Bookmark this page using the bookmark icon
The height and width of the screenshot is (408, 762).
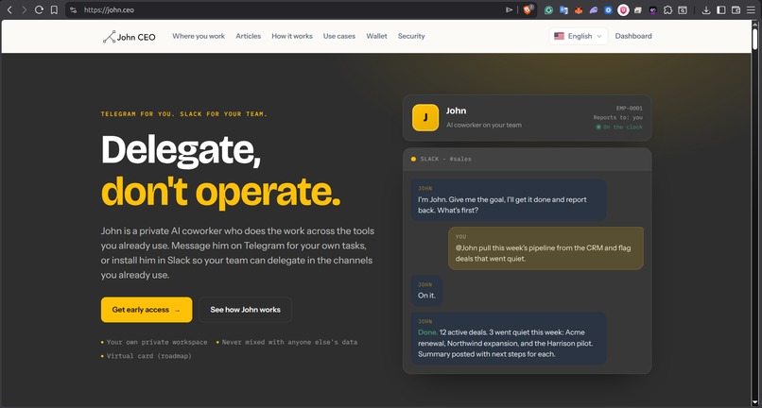[55, 9]
